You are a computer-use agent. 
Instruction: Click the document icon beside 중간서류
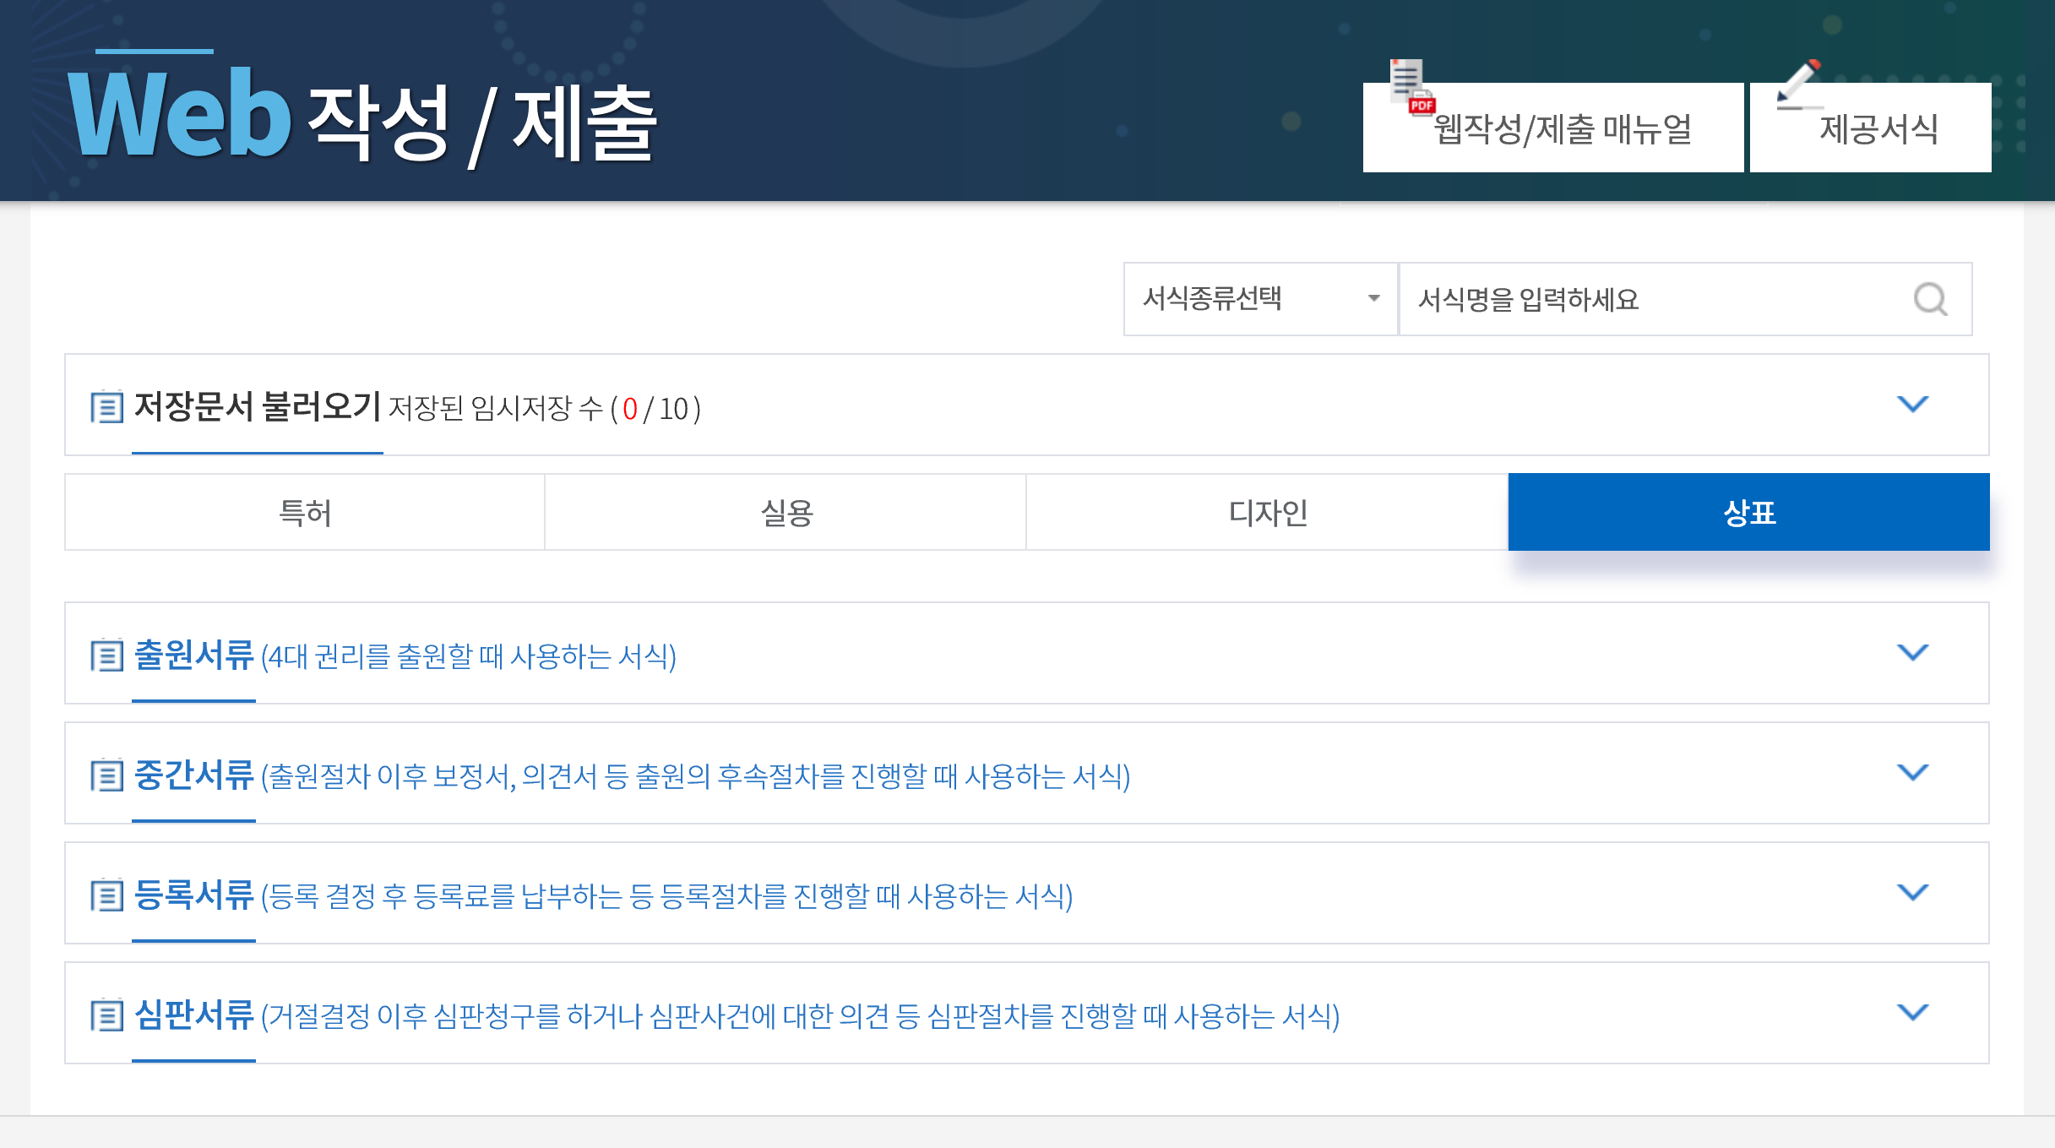(107, 775)
